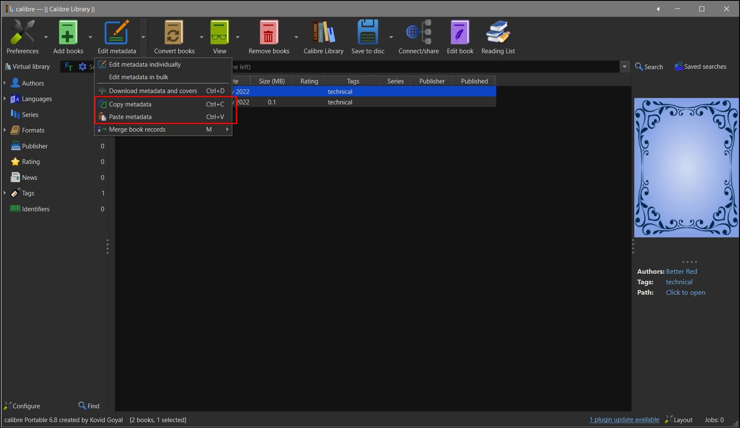Select the Identifiers category
740x428 pixels.
tap(36, 209)
